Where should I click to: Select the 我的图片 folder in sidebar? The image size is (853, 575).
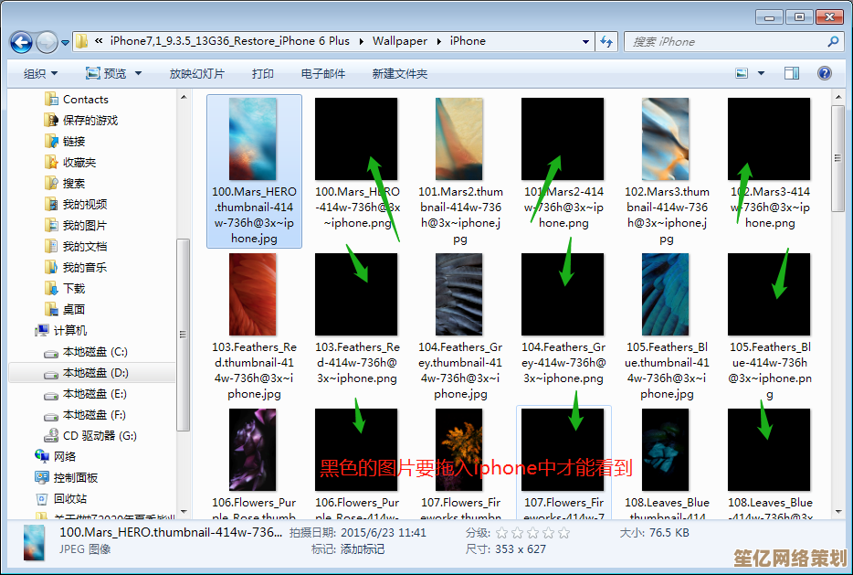coord(84,225)
